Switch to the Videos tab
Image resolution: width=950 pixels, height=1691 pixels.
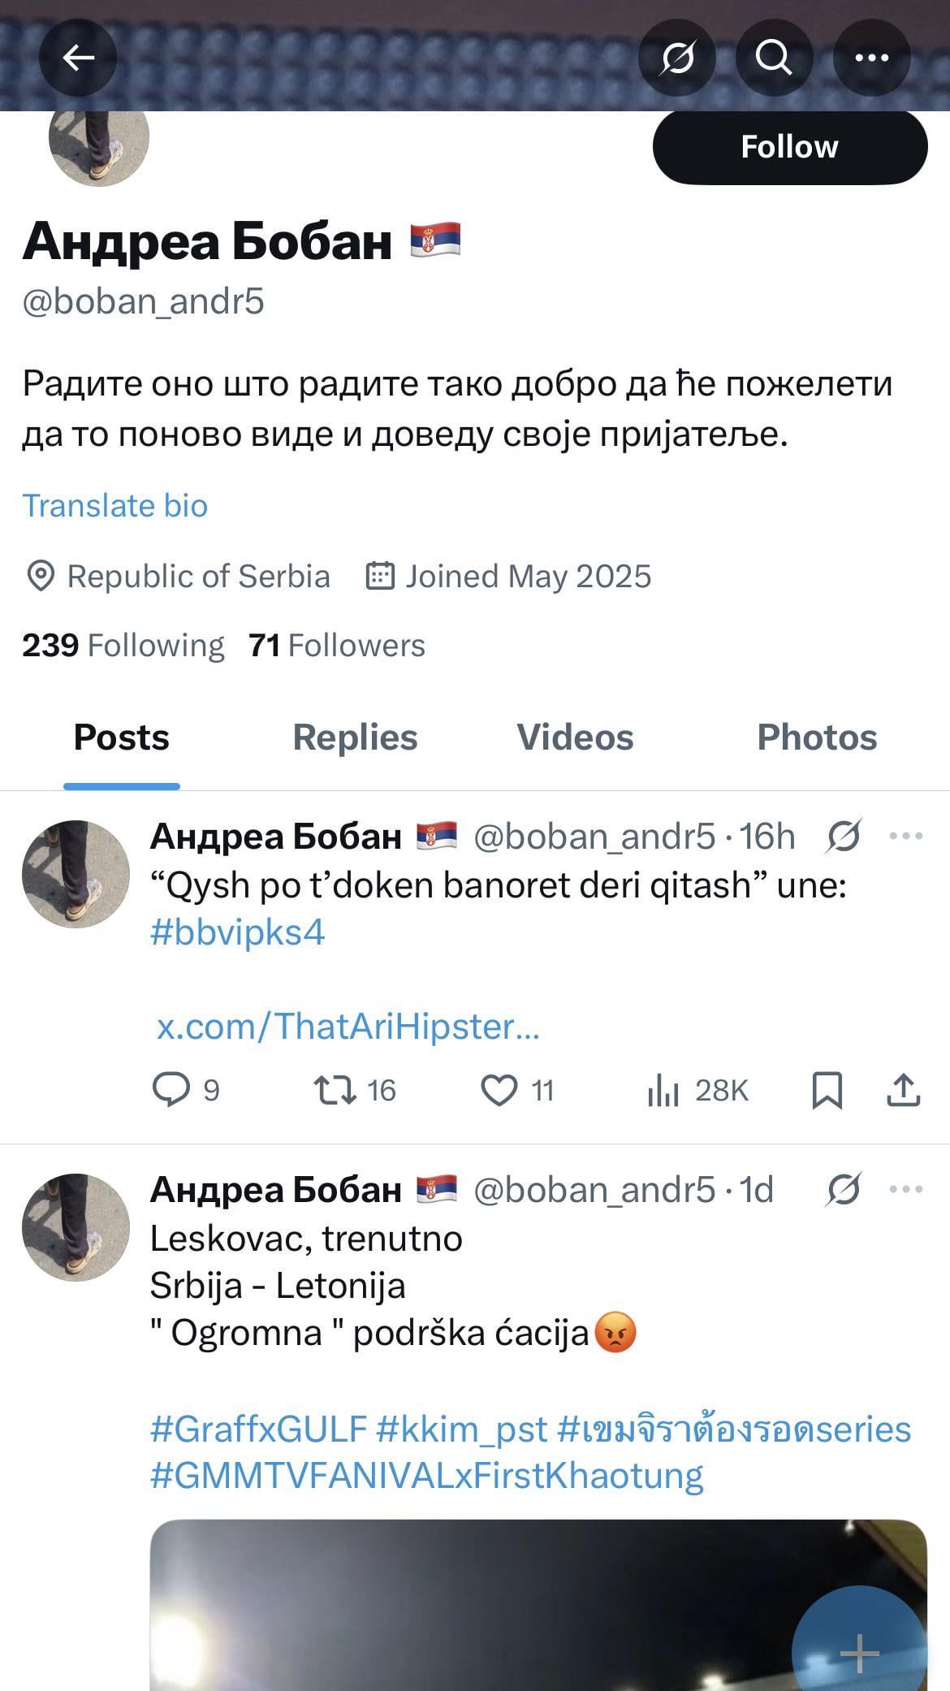click(575, 737)
